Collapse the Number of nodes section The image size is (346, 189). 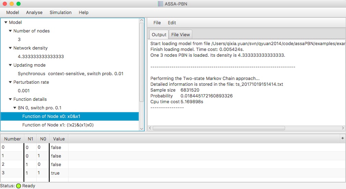coord(10,31)
